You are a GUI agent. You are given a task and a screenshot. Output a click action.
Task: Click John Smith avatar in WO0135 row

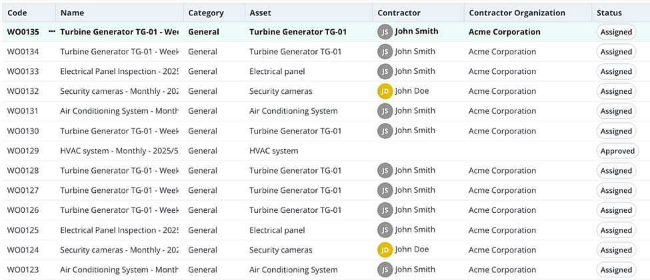385,32
